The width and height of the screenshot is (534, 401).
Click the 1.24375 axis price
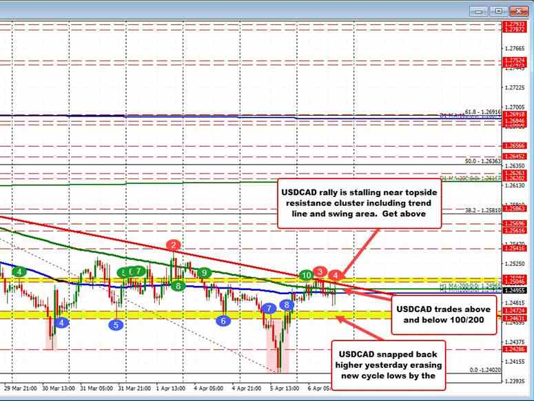click(x=514, y=342)
